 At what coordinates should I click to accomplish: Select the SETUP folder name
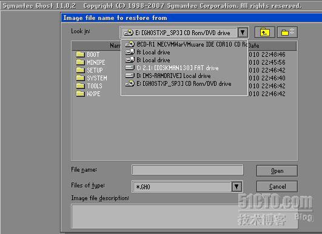tap(95, 70)
